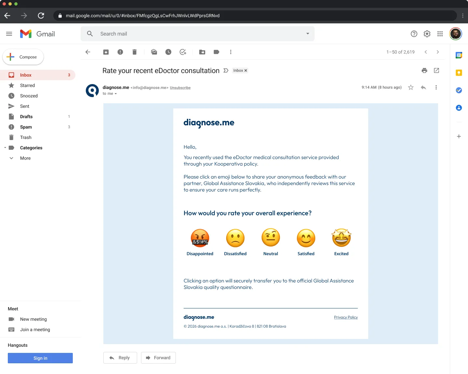This screenshot has width=468, height=374.
Task: Compose a new email
Action: (x=23, y=57)
